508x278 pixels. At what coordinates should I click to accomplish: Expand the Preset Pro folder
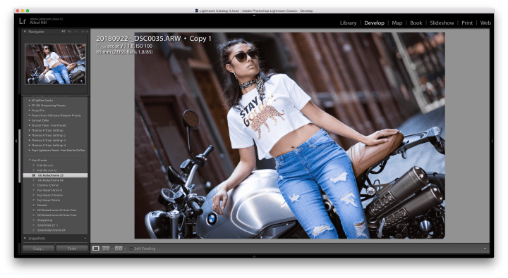pyautogui.click(x=30, y=110)
